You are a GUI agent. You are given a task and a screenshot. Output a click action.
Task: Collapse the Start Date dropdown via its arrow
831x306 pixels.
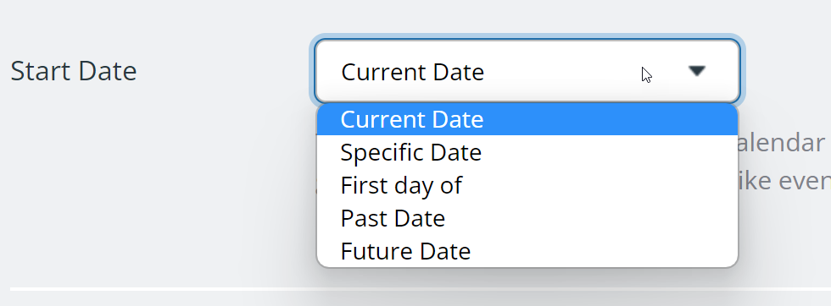pyautogui.click(x=696, y=71)
